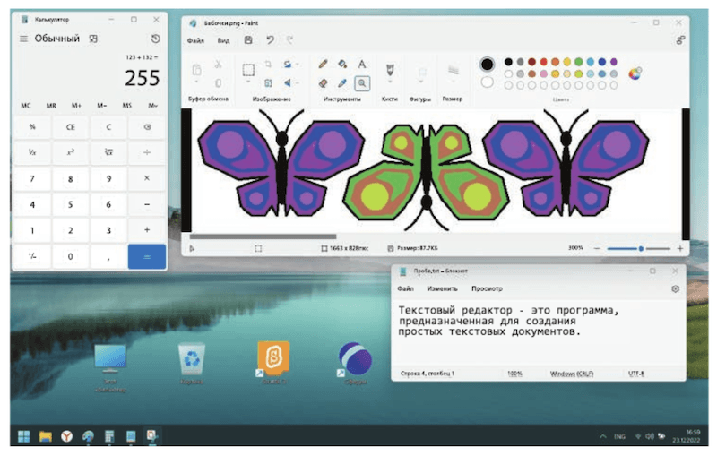Open Notepad settings gear icon
The height and width of the screenshot is (456, 717).
pos(675,289)
